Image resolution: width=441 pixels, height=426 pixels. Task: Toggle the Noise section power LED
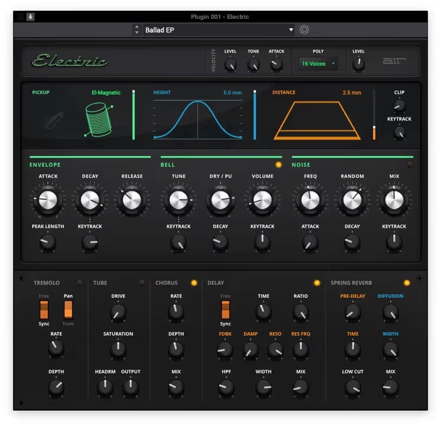[410, 165]
